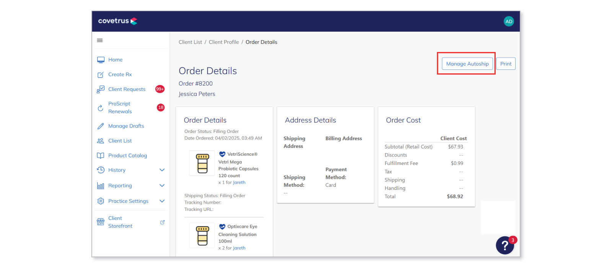
Task: Click the 18 badge on ProScript Renewals
Action: click(161, 107)
